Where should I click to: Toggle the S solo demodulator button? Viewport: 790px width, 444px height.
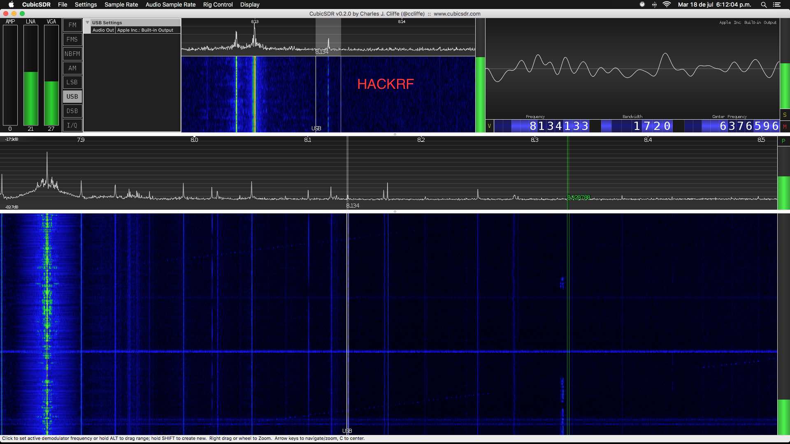(x=785, y=115)
